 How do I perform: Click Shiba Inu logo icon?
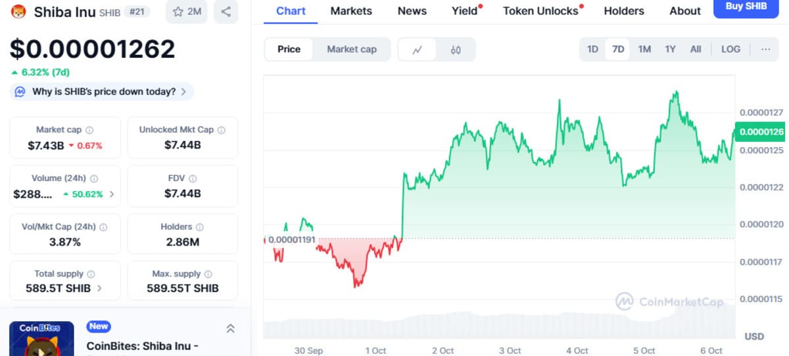[x=19, y=11]
